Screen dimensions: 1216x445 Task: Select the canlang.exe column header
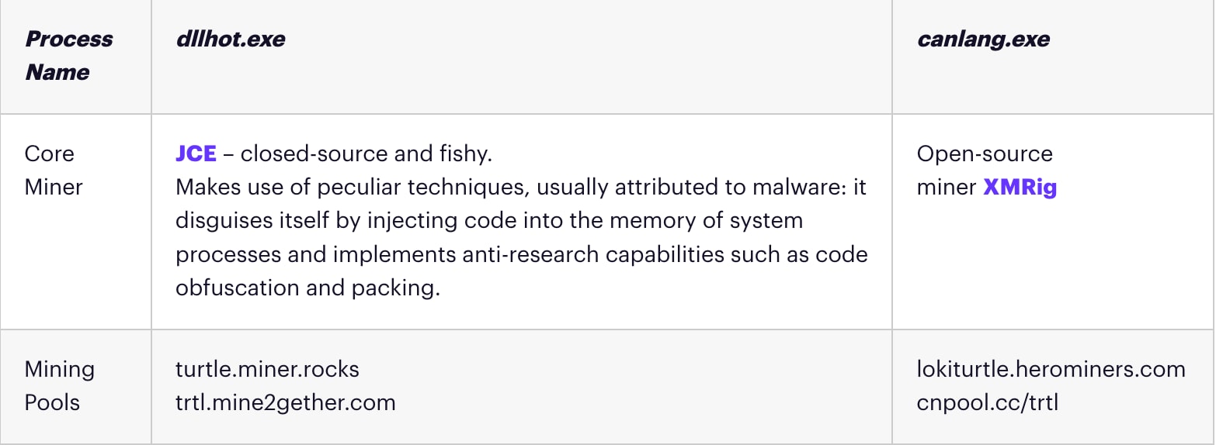(983, 39)
